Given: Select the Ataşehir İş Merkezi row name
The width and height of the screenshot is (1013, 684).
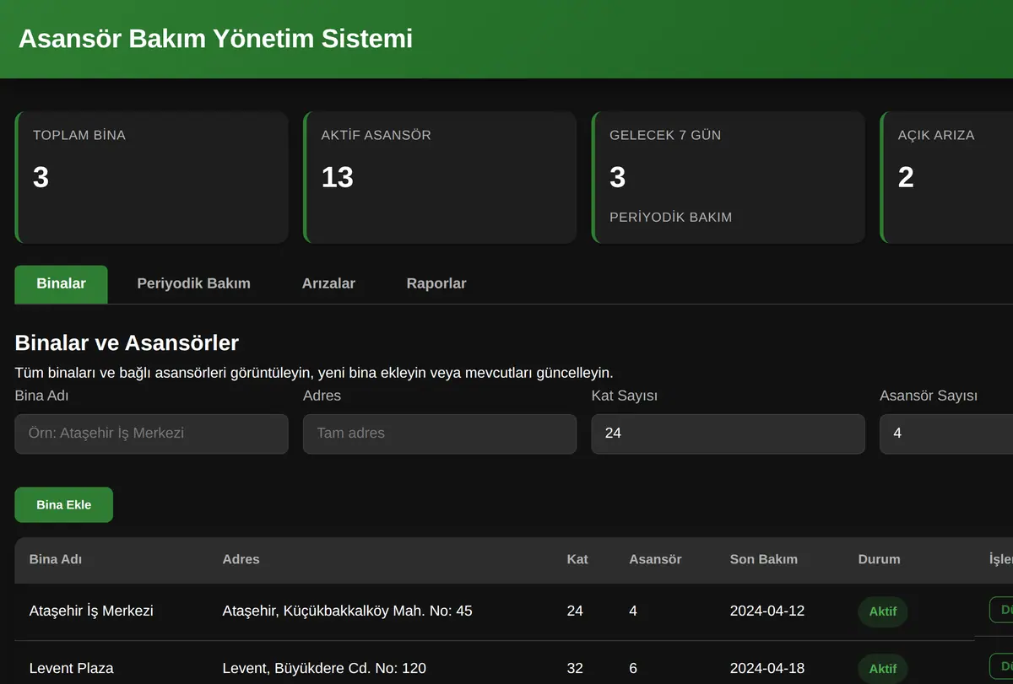Looking at the screenshot, I should pos(91,611).
